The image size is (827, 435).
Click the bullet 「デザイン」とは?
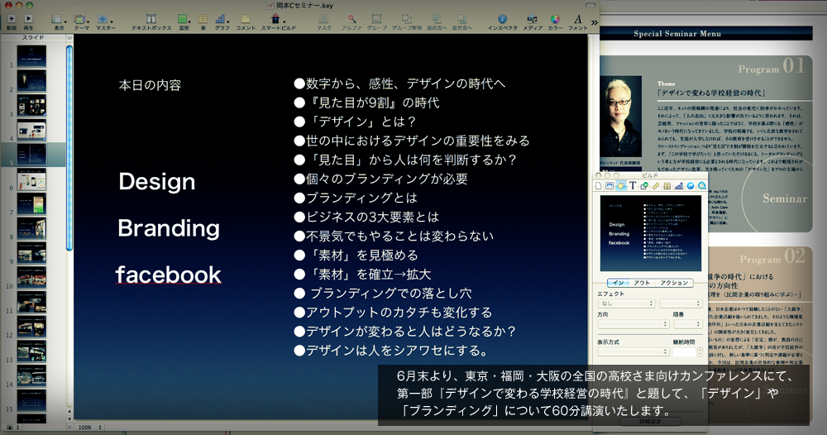[x=355, y=122]
